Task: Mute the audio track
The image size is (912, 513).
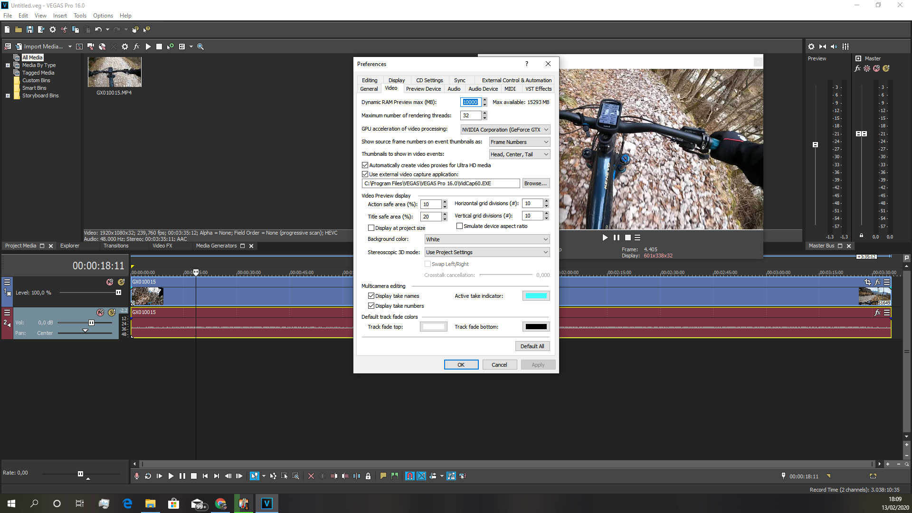Action: tap(100, 313)
